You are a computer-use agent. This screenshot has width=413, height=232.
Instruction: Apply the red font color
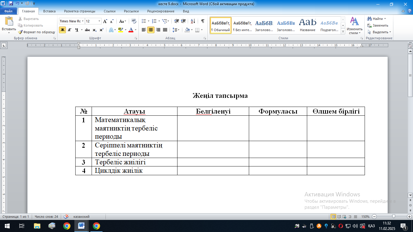131,30
